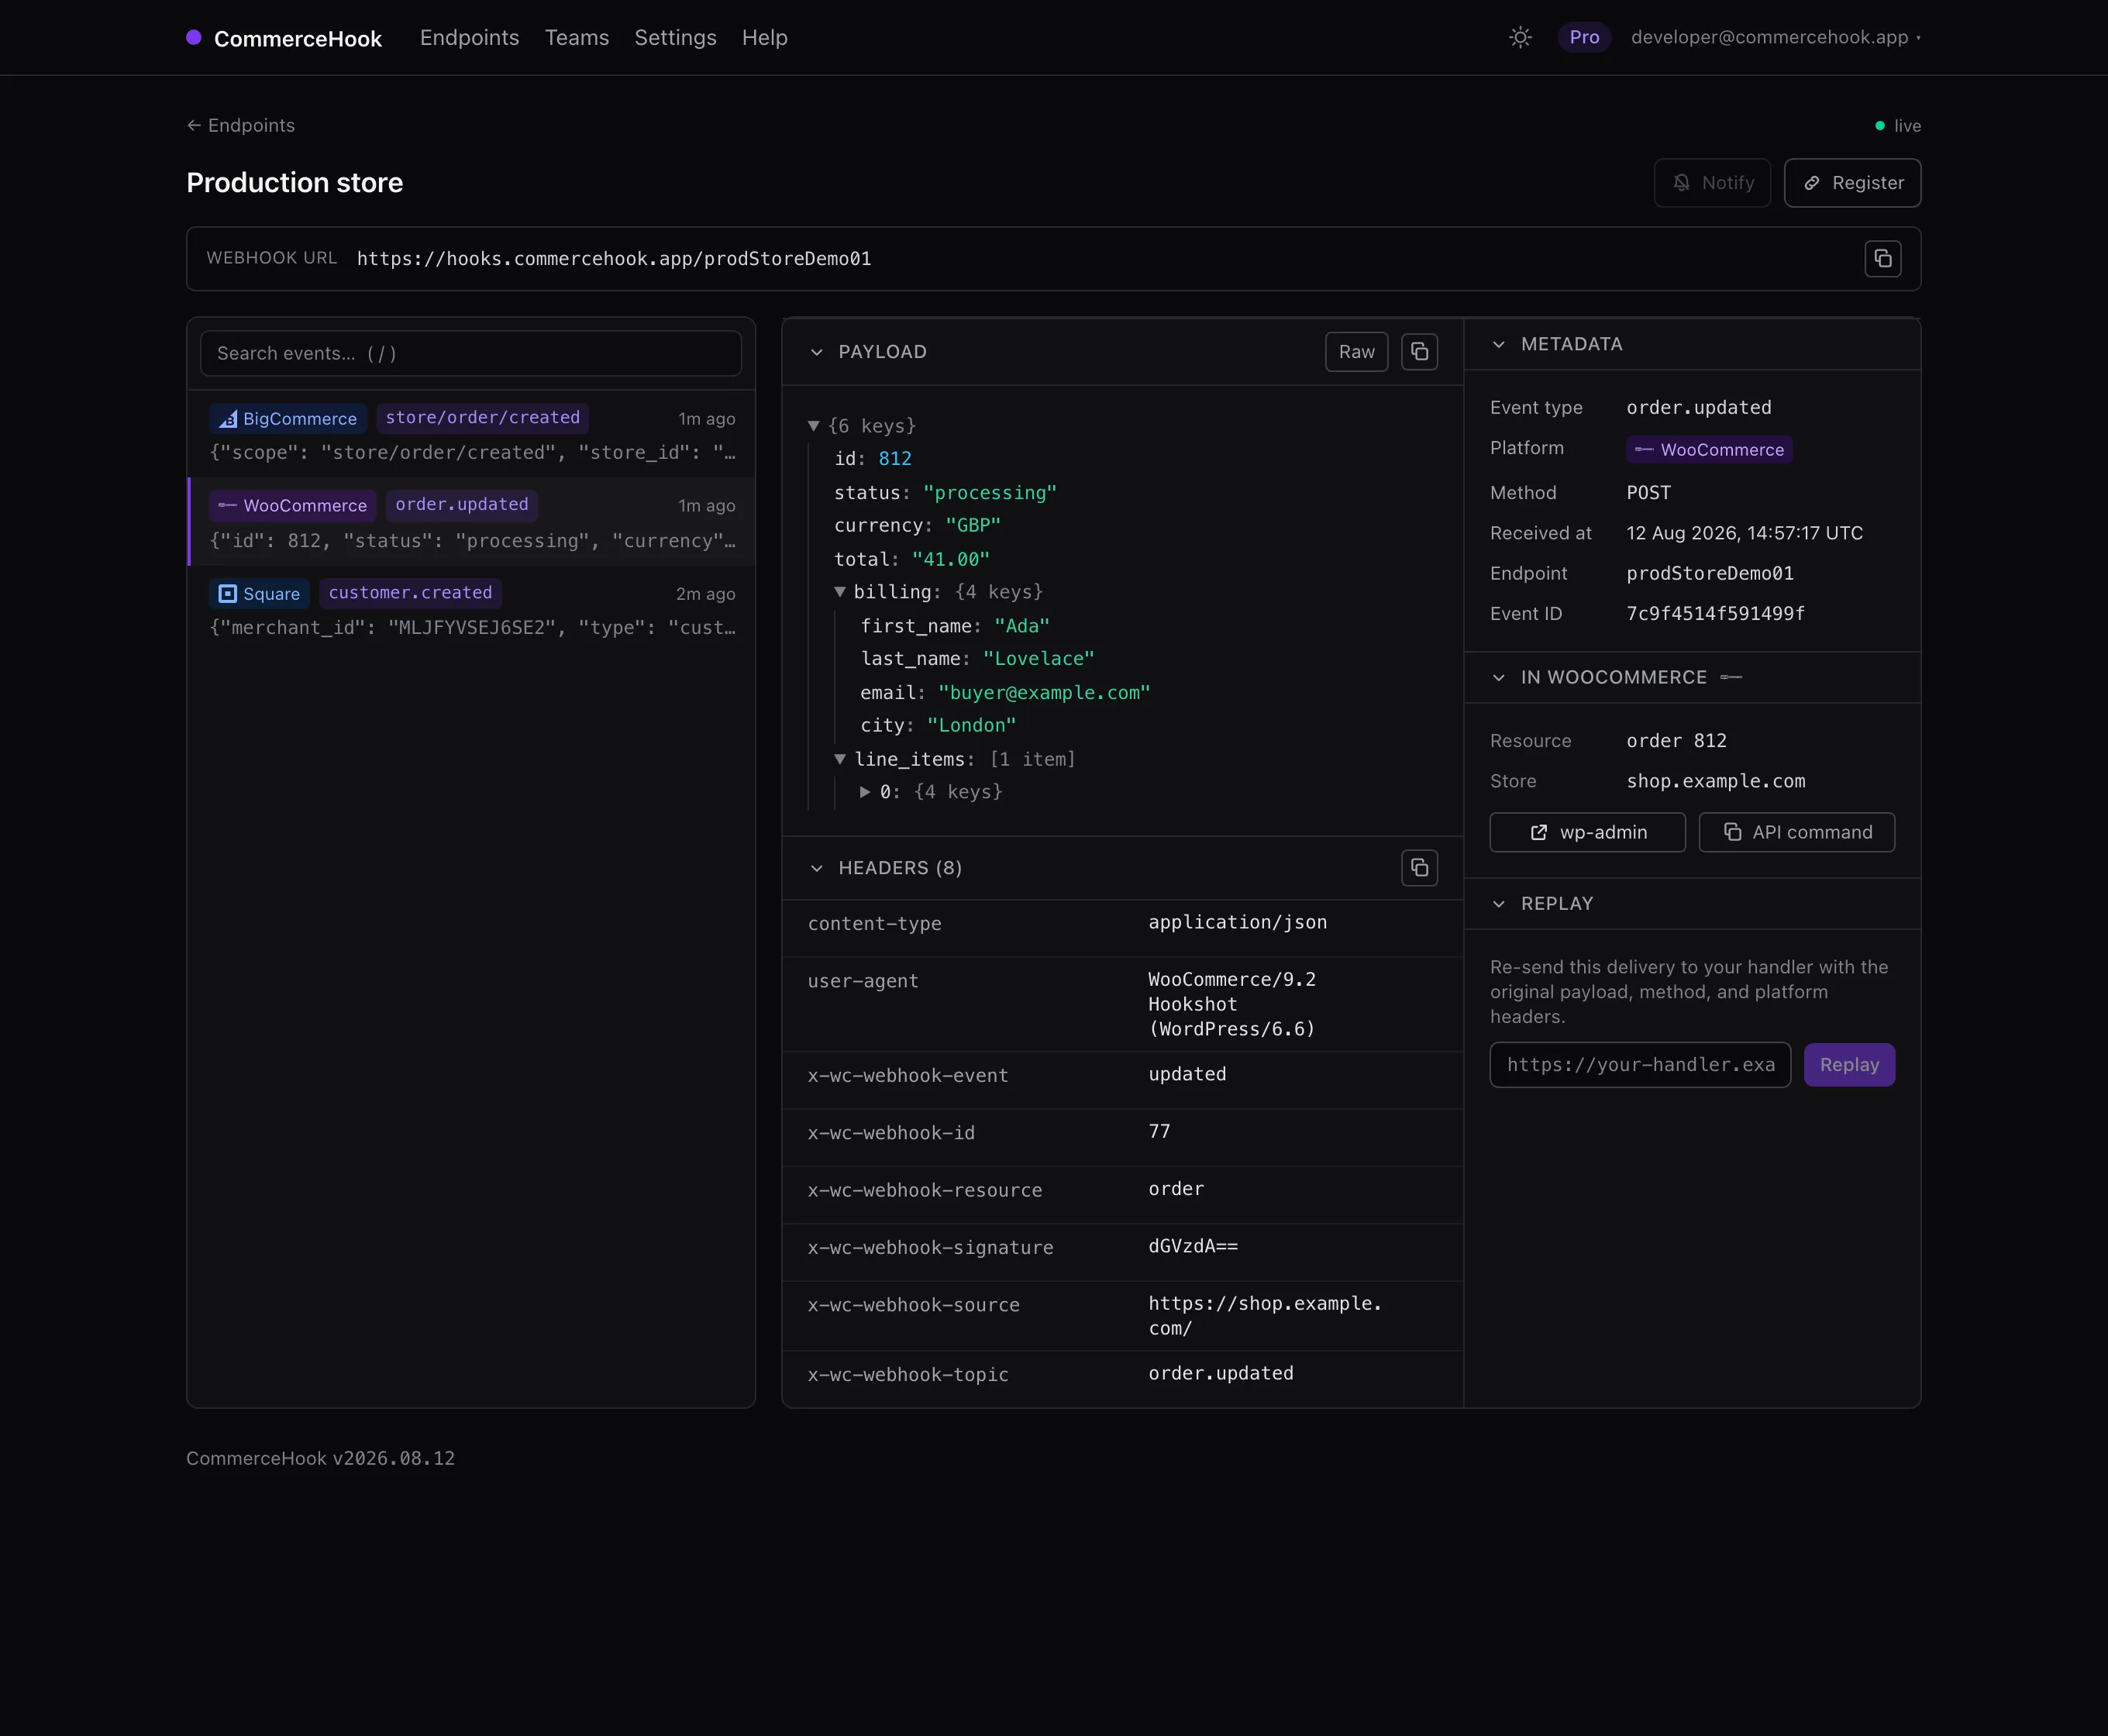This screenshot has height=1736, width=2108.
Task: Toggle the light/dark theme sun icon
Action: pyautogui.click(x=1520, y=38)
